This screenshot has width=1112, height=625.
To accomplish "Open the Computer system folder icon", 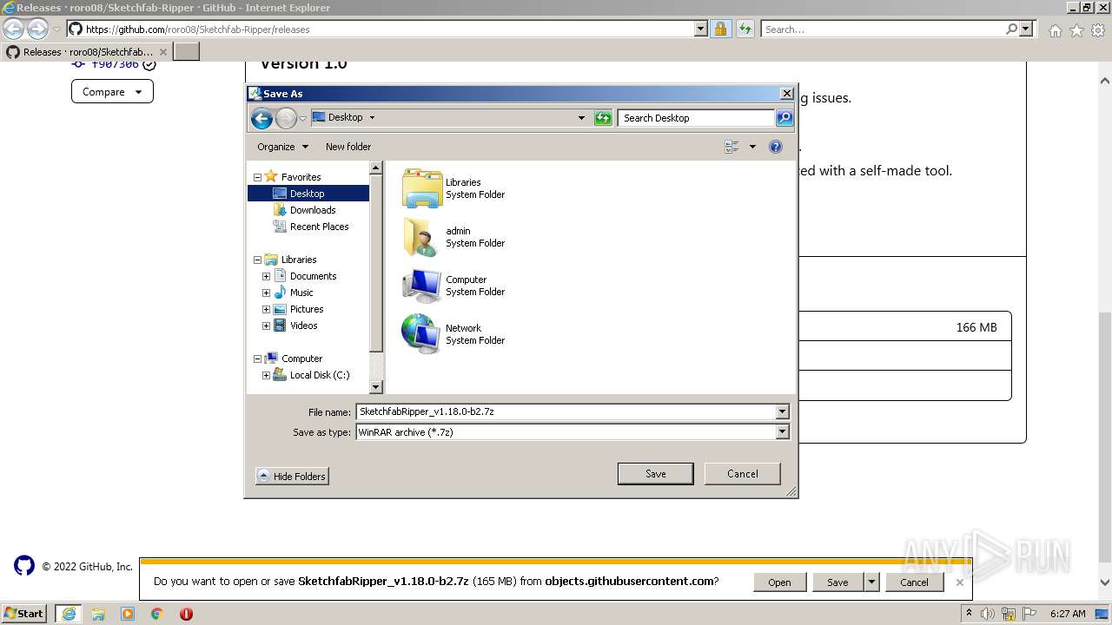I will point(422,286).
